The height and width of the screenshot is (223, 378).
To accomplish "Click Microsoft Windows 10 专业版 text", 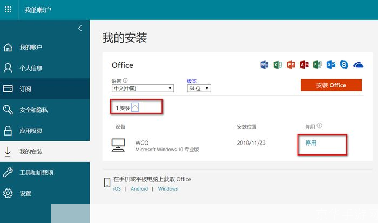I will tap(167, 150).
